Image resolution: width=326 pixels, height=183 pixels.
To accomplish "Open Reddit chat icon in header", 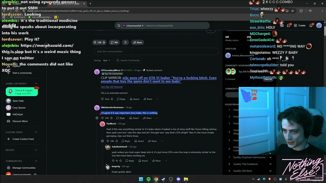I will pos(289,25).
